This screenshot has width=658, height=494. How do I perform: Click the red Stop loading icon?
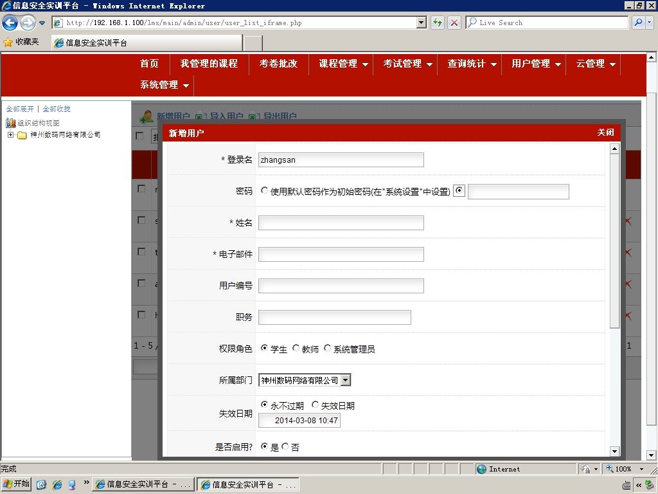(454, 23)
